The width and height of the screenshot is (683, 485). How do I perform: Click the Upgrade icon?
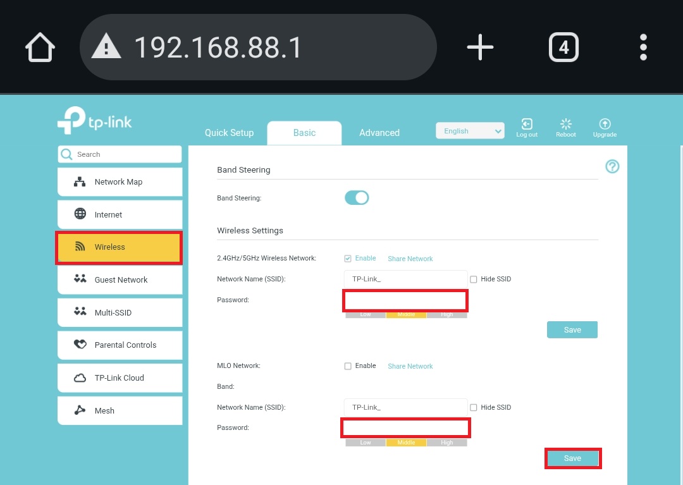[605, 125]
